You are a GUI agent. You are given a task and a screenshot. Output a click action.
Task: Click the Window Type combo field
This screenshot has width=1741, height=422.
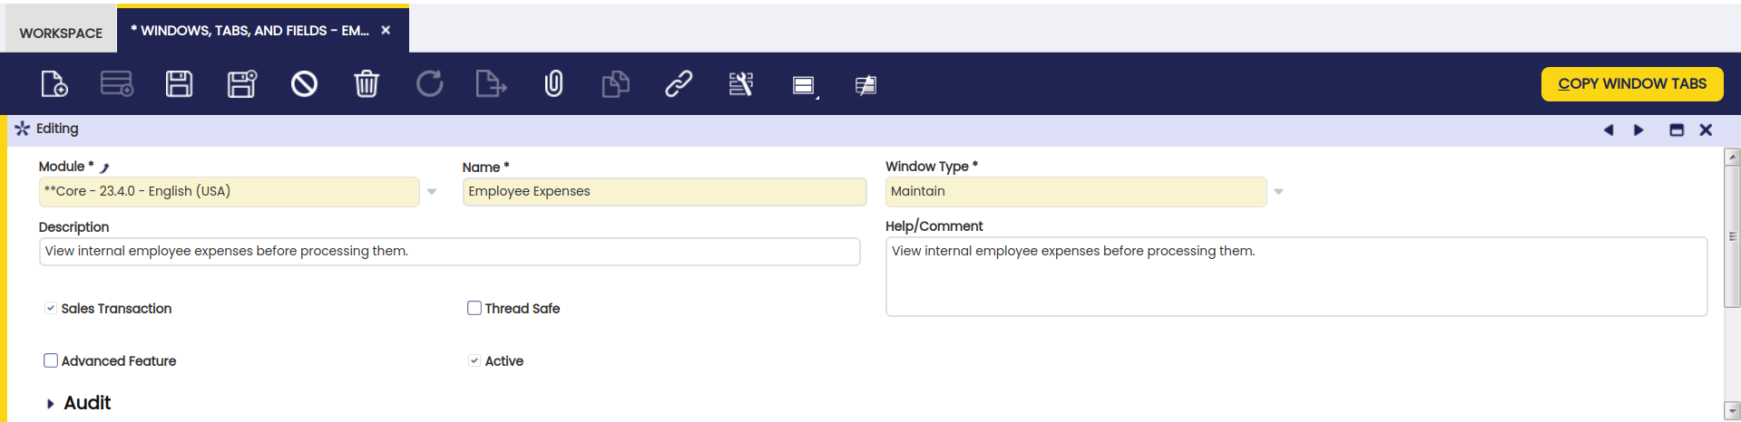coord(1076,191)
